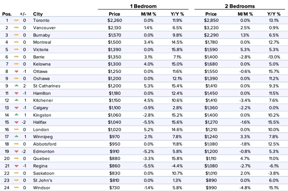
Task: Click the yellow dash icon in Toronto row
Action: click(x=16, y=20)
